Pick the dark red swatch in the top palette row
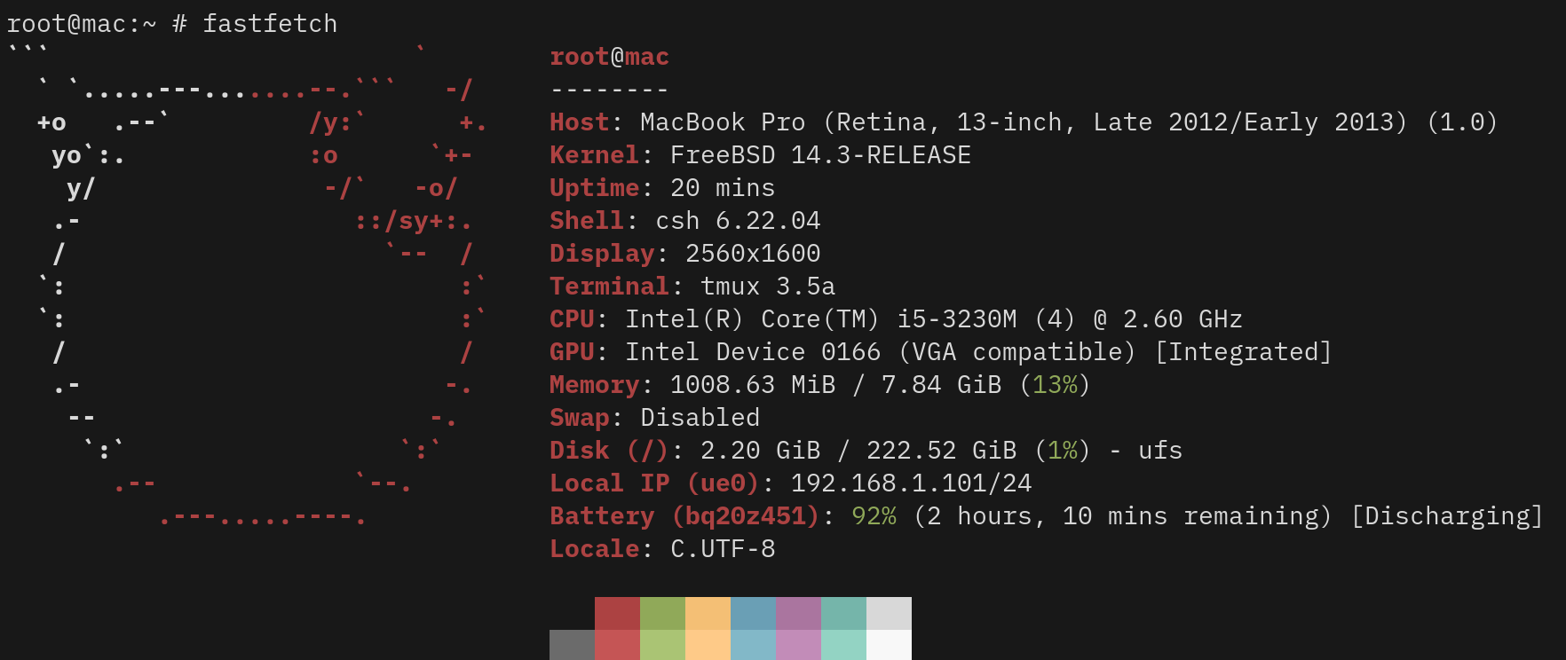The image size is (1566, 660). click(x=617, y=613)
